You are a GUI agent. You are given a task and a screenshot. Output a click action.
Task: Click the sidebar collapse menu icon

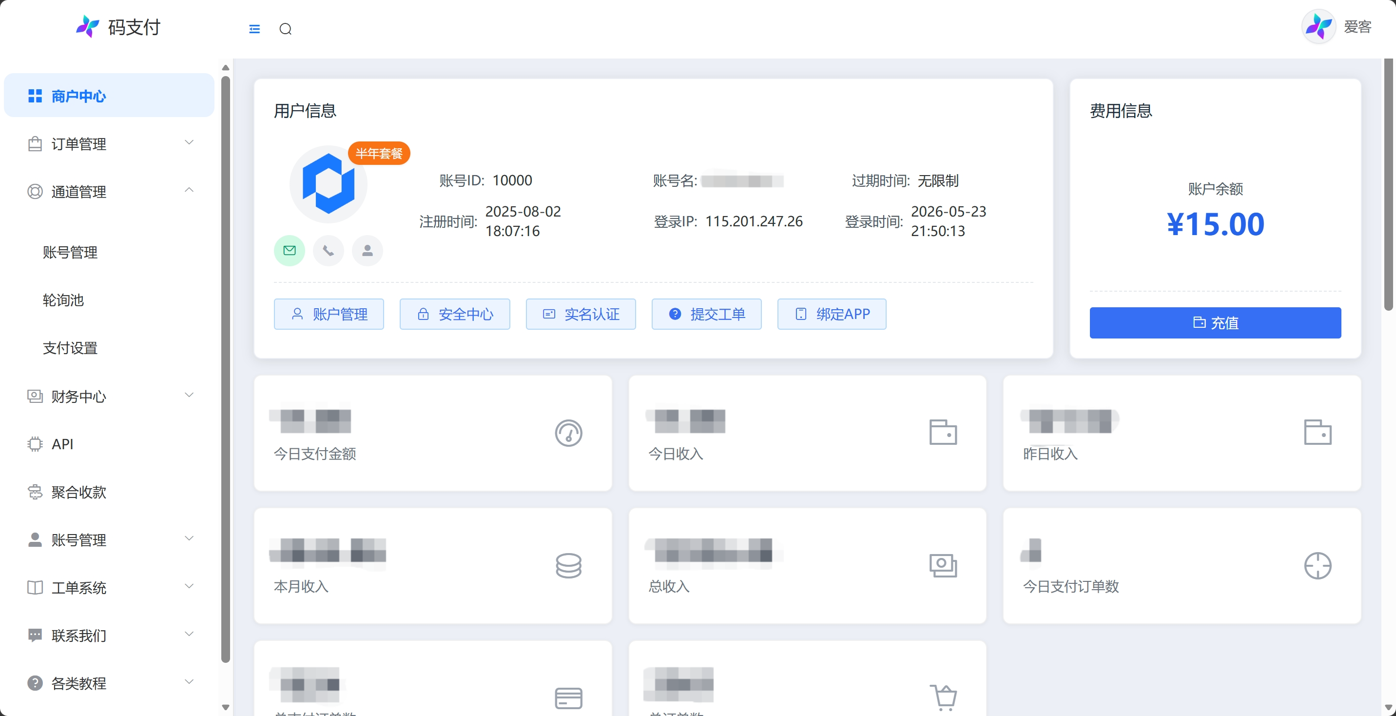coord(254,29)
